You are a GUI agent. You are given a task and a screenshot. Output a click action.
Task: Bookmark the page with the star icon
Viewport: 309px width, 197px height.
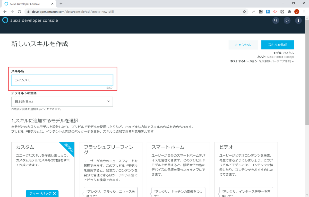click(244, 12)
